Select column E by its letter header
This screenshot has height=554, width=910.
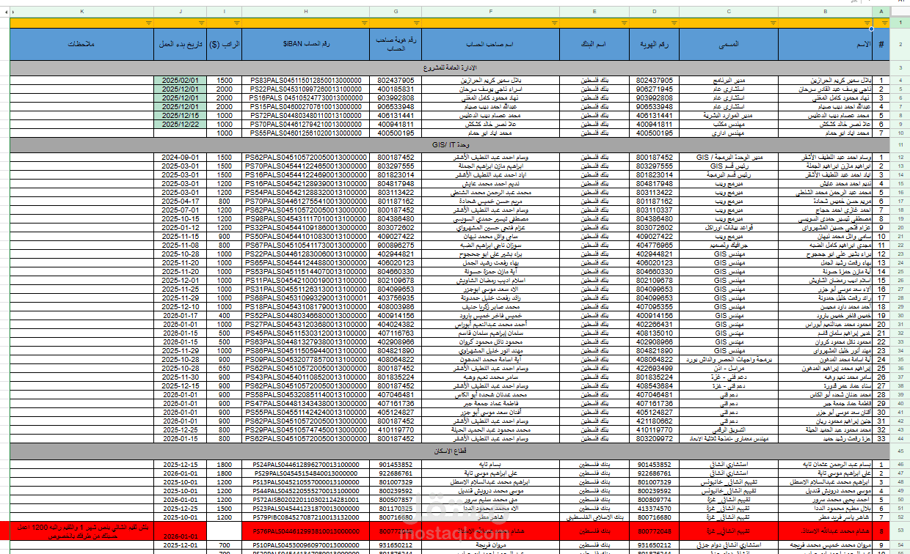(x=593, y=11)
